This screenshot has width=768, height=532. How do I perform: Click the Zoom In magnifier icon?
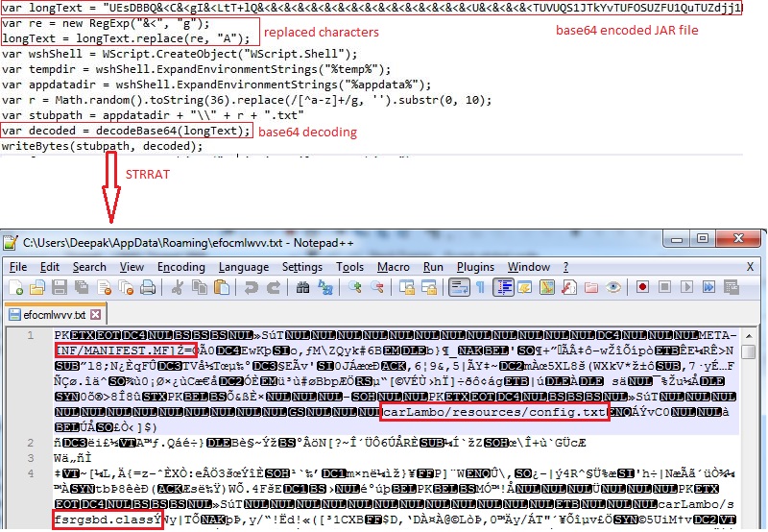click(354, 287)
